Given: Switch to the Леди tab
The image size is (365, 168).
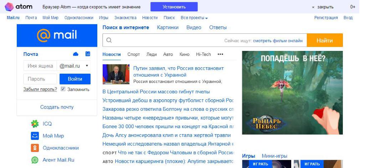Looking at the screenshot, I should (151, 54).
